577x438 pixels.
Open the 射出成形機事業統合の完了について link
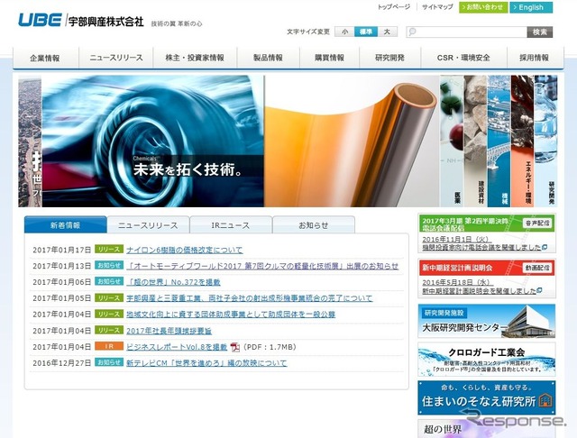click(250, 298)
